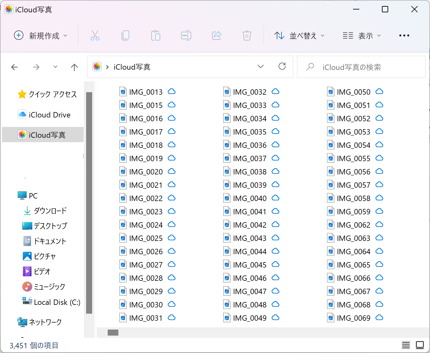Open ダウンロード folder in sidebar
Viewport: 430px width, 353px height.
(45, 211)
